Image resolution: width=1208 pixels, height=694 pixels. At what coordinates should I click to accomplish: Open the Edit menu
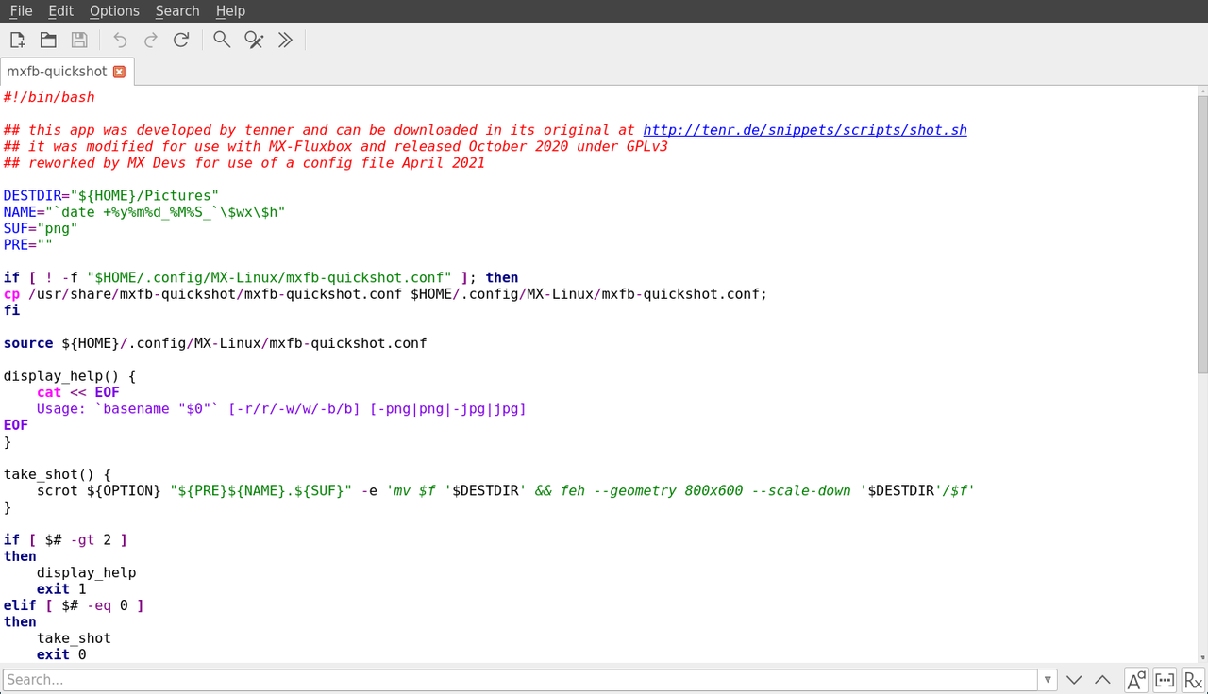pyautogui.click(x=61, y=11)
